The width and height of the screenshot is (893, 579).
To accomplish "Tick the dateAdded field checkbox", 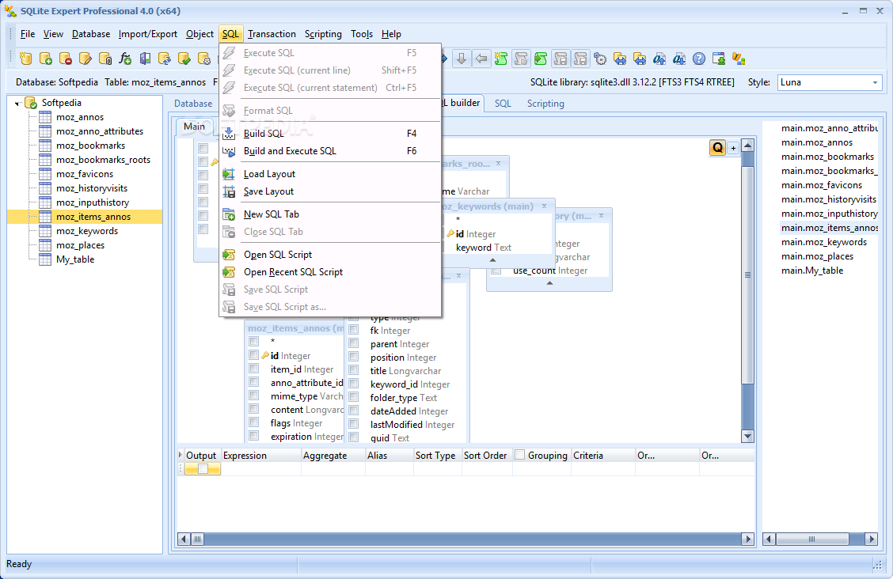I will 354,411.
